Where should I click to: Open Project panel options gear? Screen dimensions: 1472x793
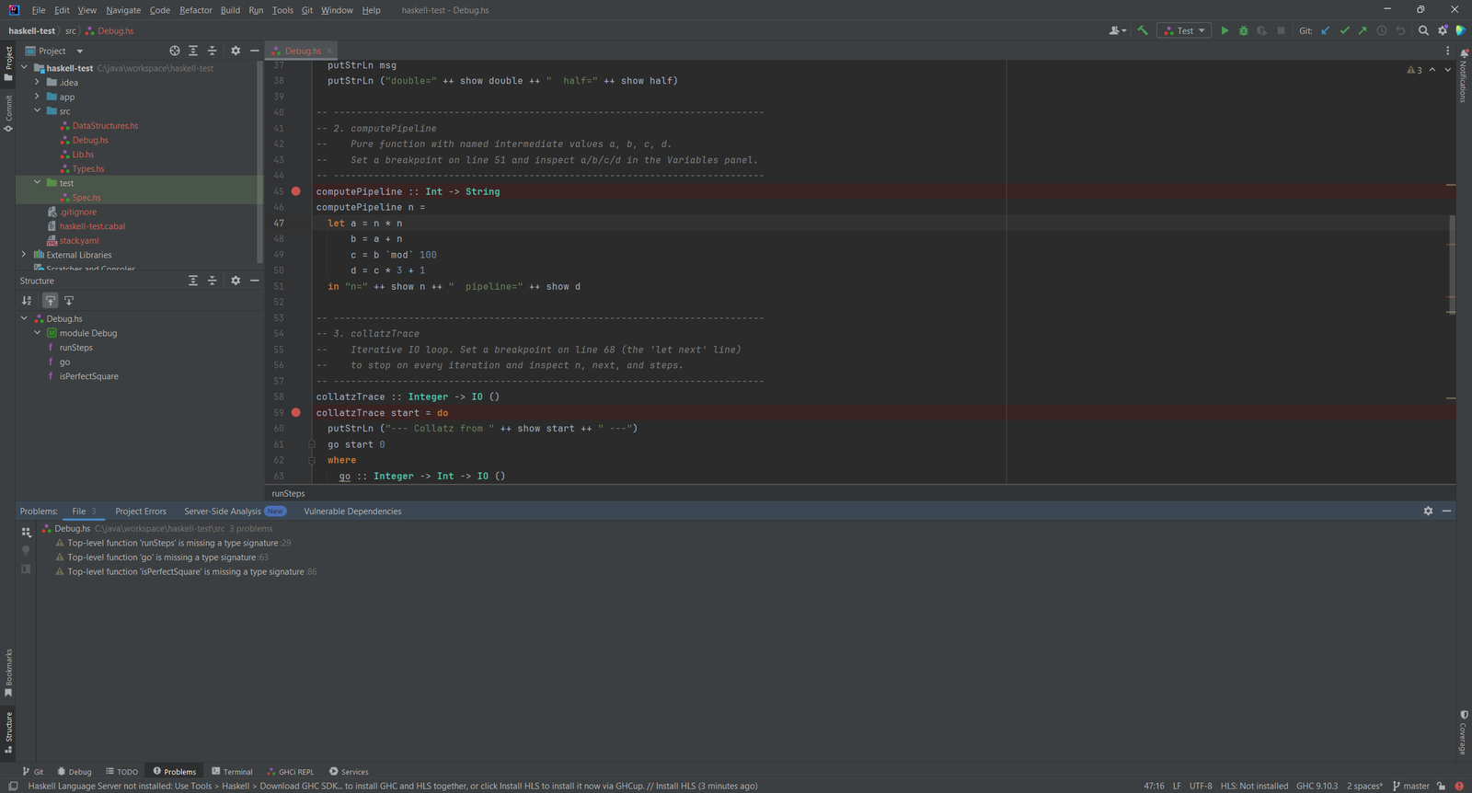[x=236, y=51]
